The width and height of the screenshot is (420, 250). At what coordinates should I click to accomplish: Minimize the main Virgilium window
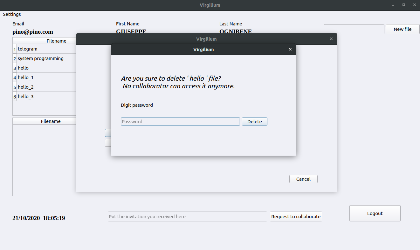393,5
